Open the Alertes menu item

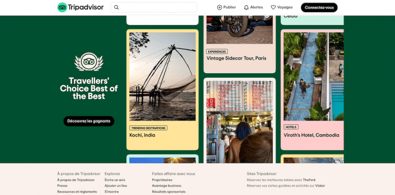click(253, 8)
